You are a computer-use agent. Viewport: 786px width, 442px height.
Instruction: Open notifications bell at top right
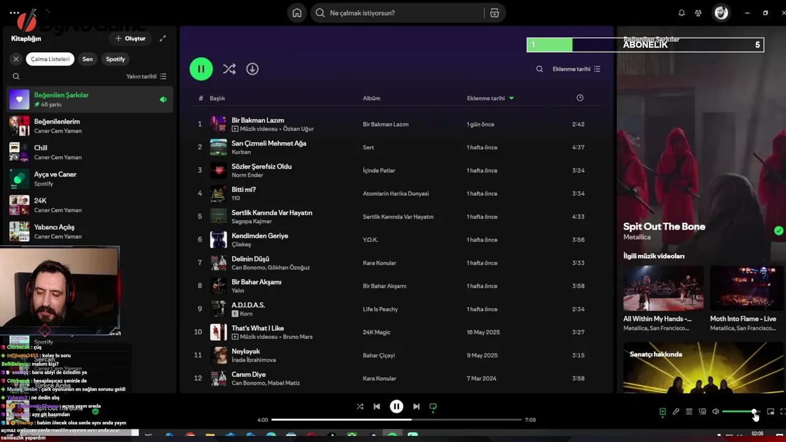coord(682,13)
